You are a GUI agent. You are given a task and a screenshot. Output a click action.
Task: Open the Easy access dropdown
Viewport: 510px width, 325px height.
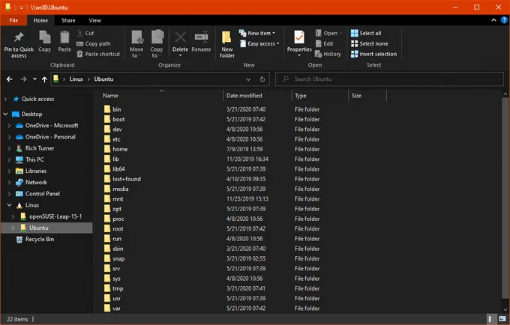tap(259, 43)
